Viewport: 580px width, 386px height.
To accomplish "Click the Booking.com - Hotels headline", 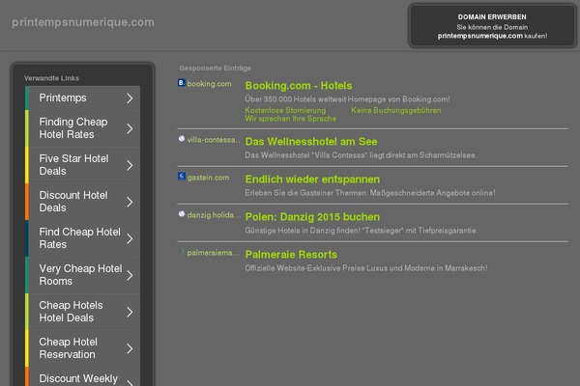I will tap(299, 86).
